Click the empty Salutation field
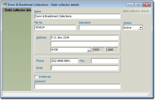The height and width of the screenshot is (100, 155). tap(100, 27)
